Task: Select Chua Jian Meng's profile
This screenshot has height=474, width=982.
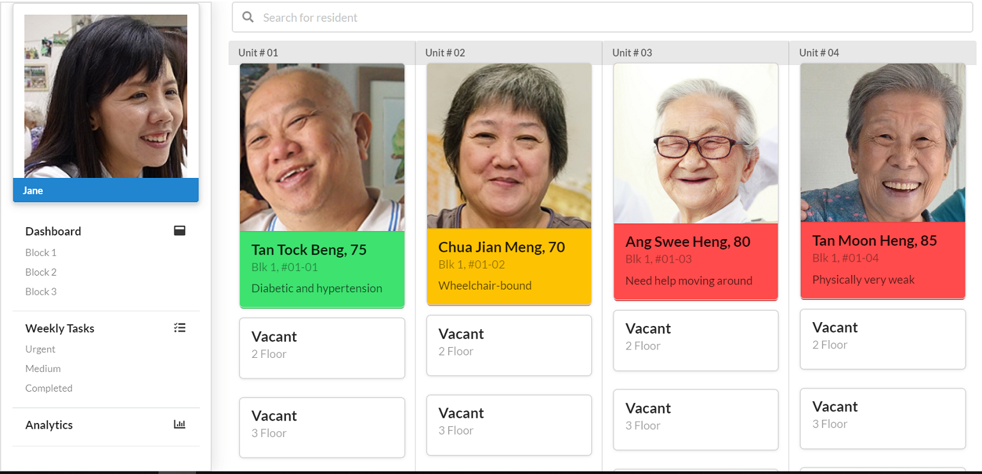Action: [509, 182]
